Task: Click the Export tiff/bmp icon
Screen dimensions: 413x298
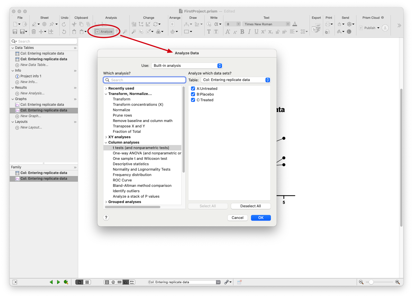Action: tap(316, 28)
